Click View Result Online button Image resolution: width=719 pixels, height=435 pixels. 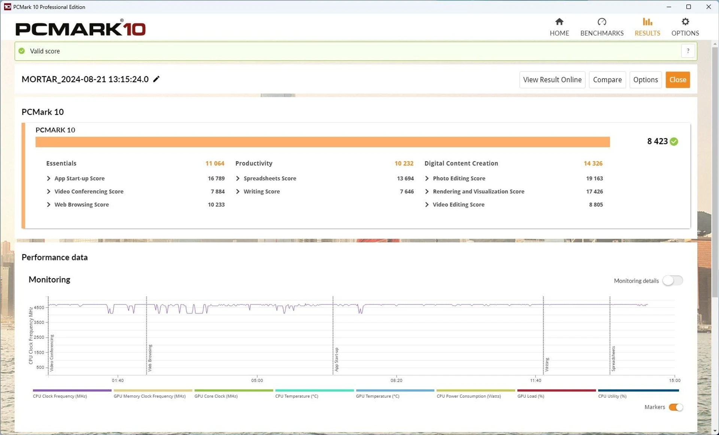[x=552, y=80]
